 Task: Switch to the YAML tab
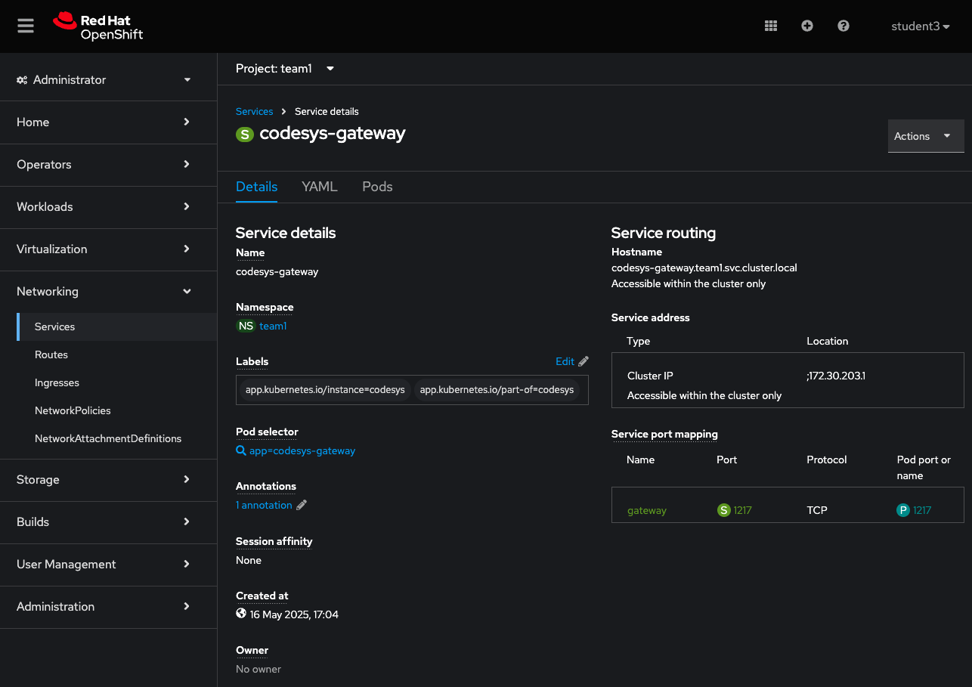click(x=319, y=187)
